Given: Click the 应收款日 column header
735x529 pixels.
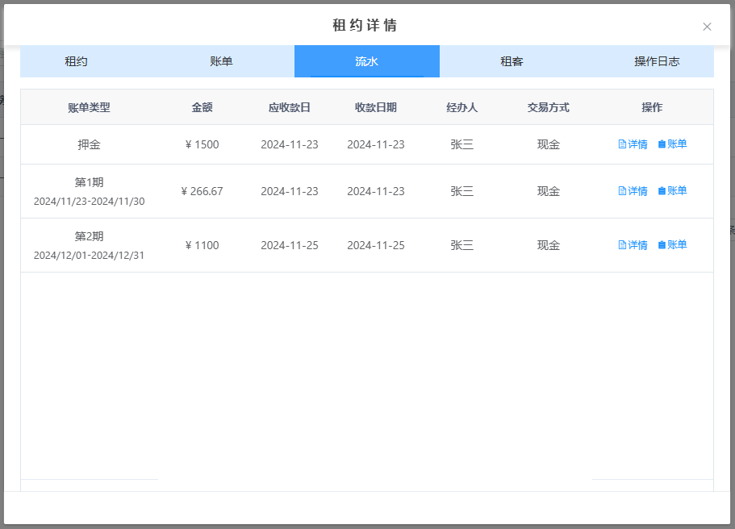Looking at the screenshot, I should [289, 107].
